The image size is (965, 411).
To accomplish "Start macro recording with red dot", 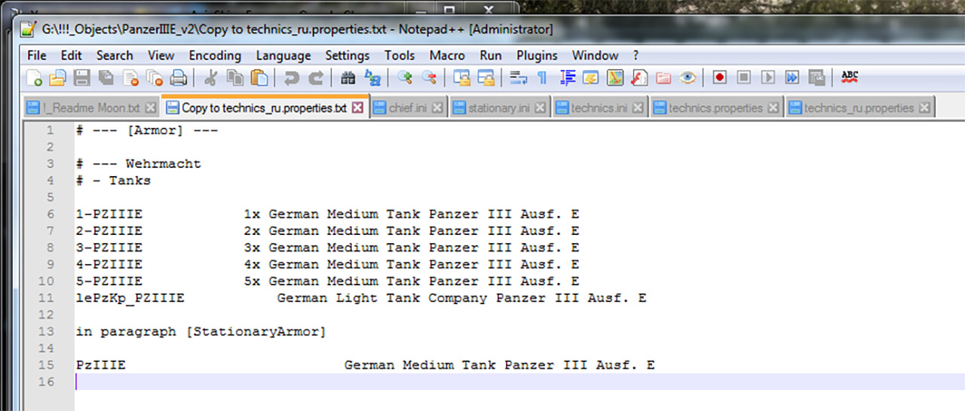I will pyautogui.click(x=720, y=78).
